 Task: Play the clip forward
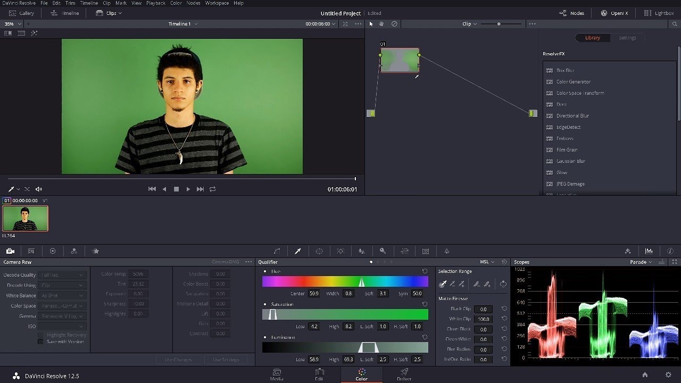click(x=188, y=189)
